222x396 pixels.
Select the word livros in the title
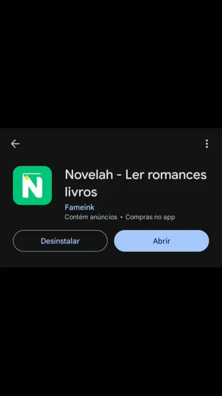[81, 192]
